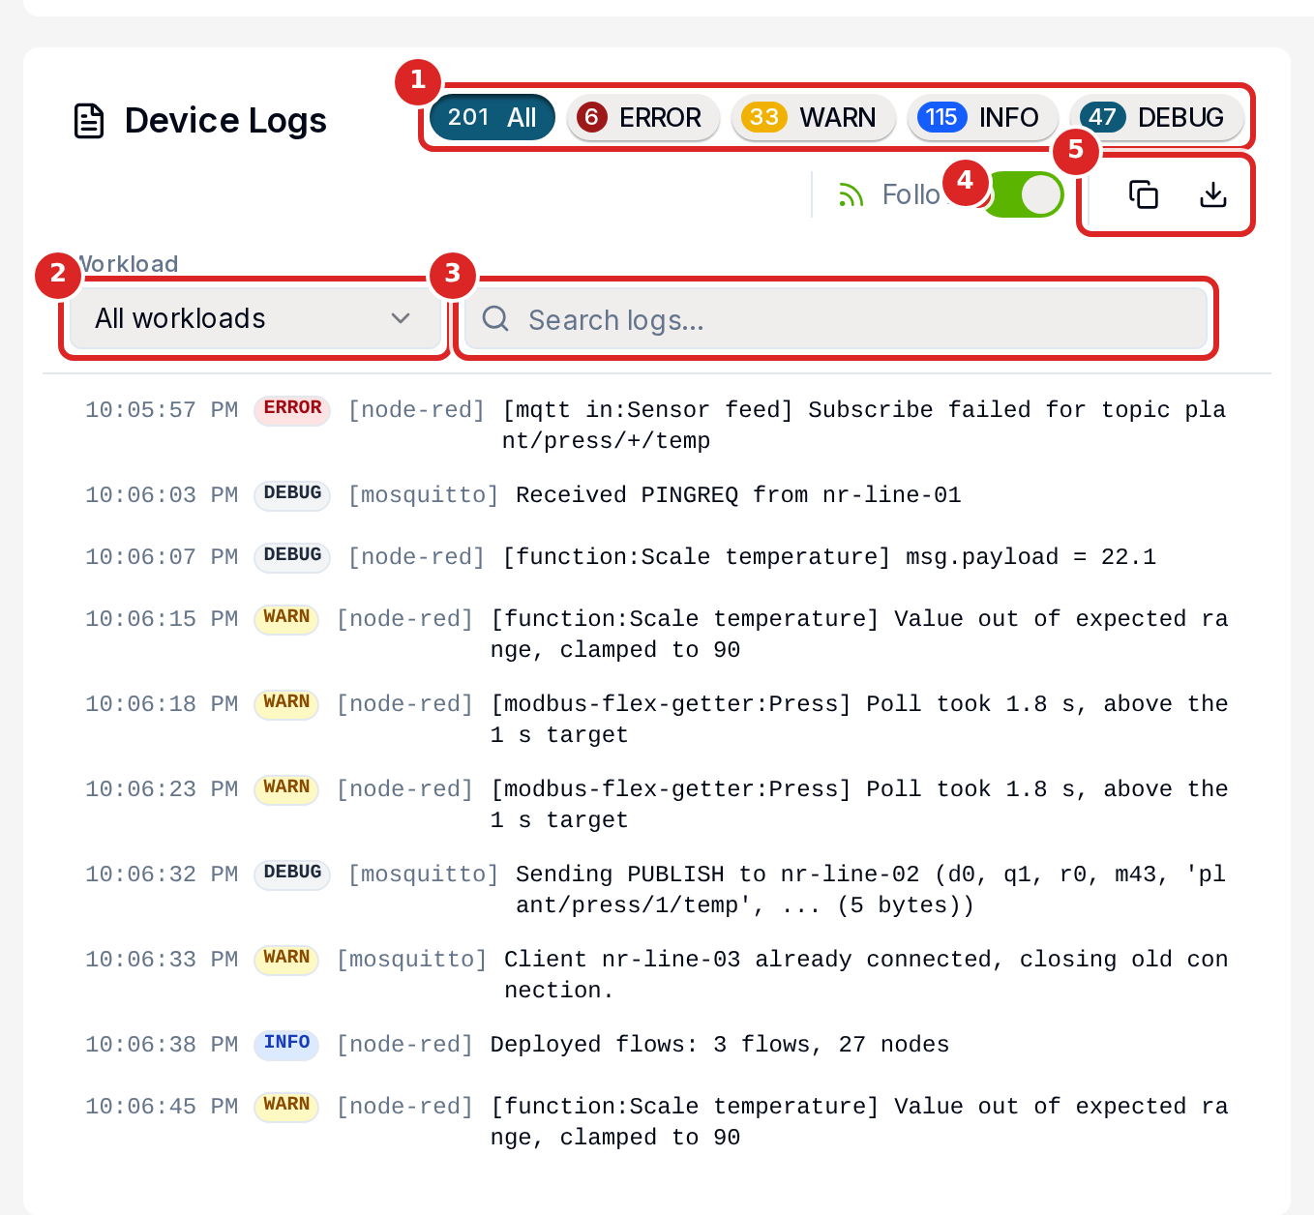Click the WARN badge at 10:06:15 PM
This screenshot has width=1314, height=1215.
pyautogui.click(x=286, y=617)
